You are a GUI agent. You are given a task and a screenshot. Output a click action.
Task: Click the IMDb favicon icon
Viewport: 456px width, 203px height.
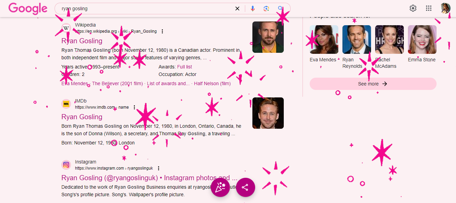tap(66, 104)
